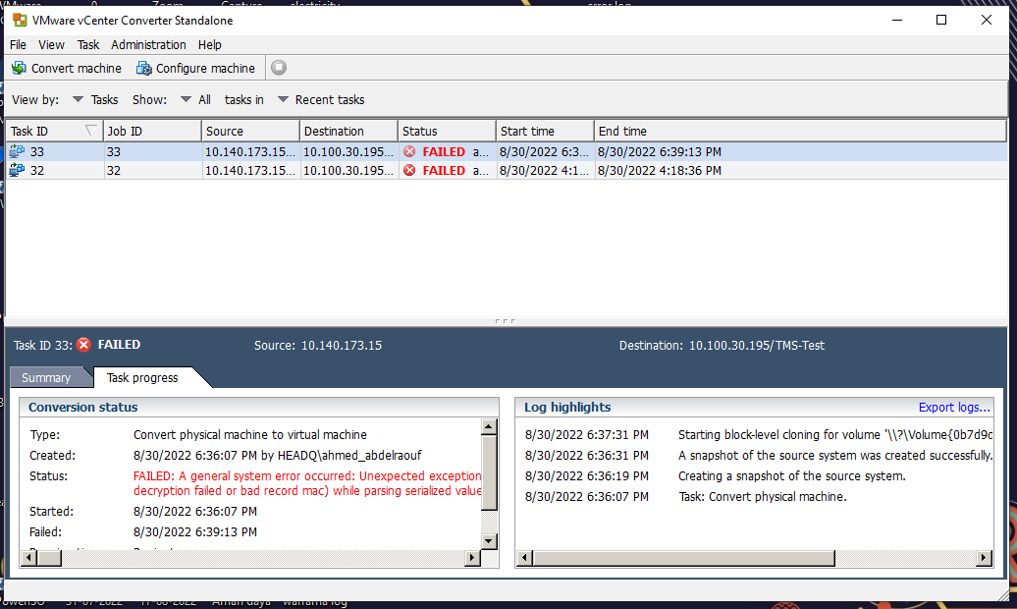Click the Created value by HEADQ\ahmed_abdelraouf
This screenshot has width=1017, height=609.
278,455
